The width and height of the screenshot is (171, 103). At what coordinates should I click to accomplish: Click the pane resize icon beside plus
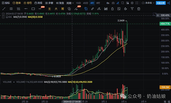pyautogui.click(x=154, y=14)
